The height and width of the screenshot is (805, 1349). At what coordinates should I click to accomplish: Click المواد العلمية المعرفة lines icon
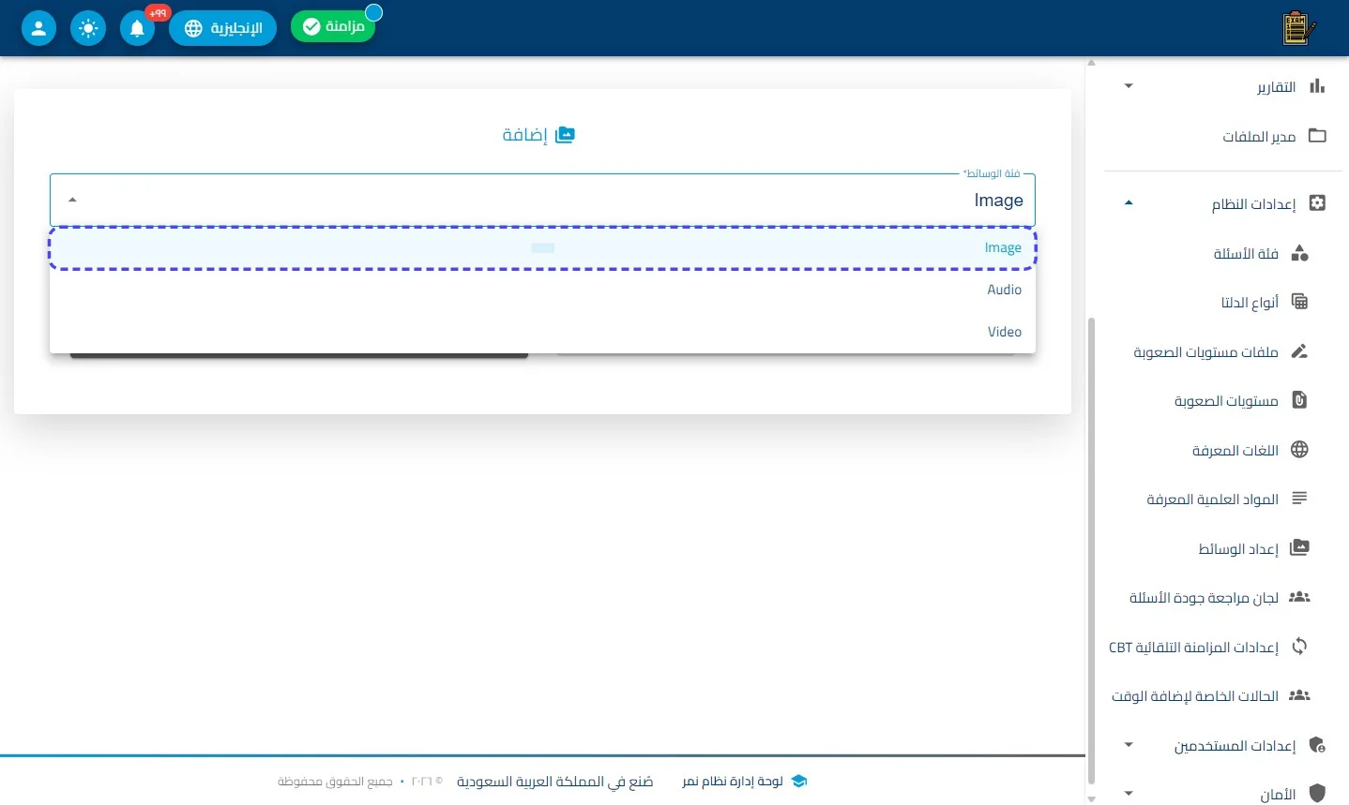(x=1299, y=499)
